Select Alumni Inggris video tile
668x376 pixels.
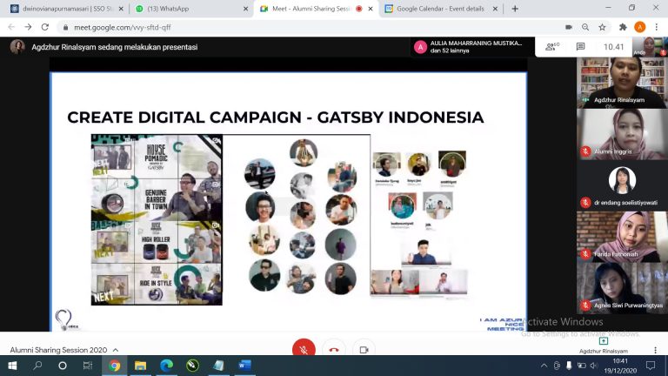(622, 134)
